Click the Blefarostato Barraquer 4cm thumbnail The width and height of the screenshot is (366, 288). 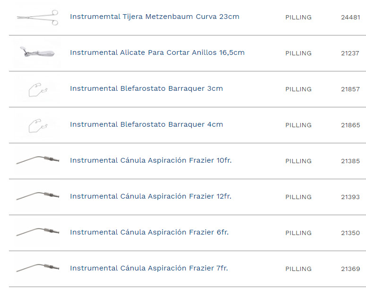pyautogui.click(x=37, y=125)
